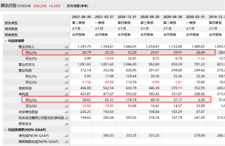
Task: Click chart icon for 净利润(NON-GAAP)
Action: pyautogui.click(x=67, y=136)
